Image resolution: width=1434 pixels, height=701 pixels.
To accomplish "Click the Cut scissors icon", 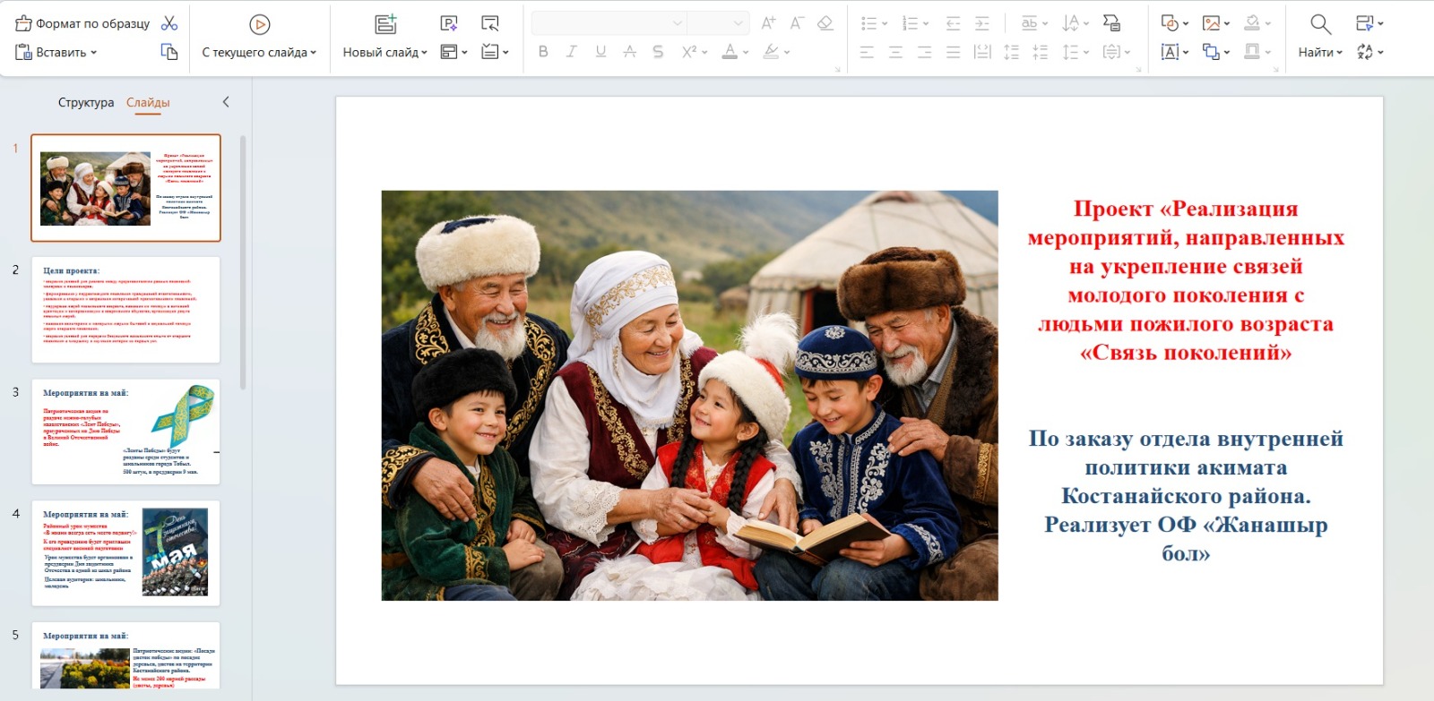I will click(169, 23).
